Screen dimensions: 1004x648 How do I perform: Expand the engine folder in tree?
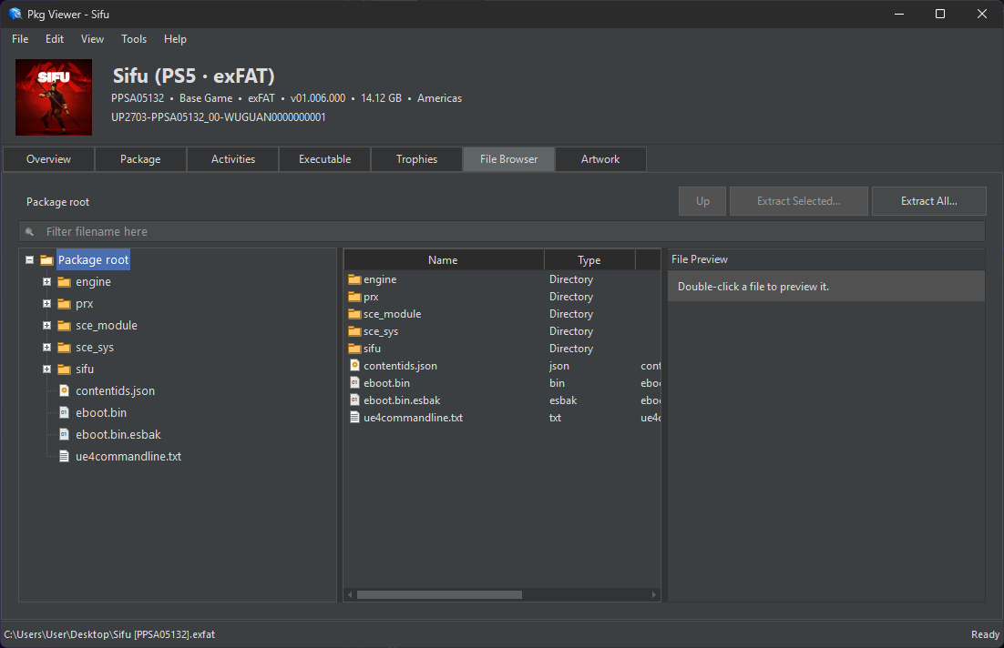46,281
